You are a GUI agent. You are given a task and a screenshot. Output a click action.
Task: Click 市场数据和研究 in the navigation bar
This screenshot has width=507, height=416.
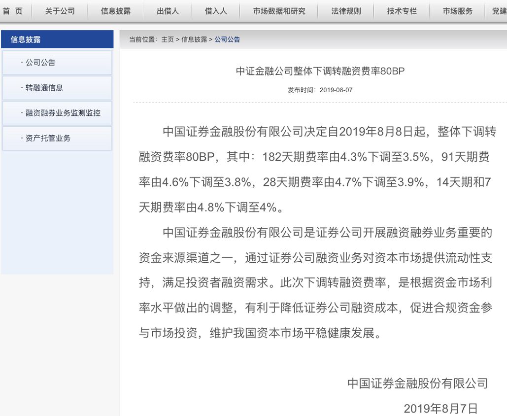coord(279,11)
